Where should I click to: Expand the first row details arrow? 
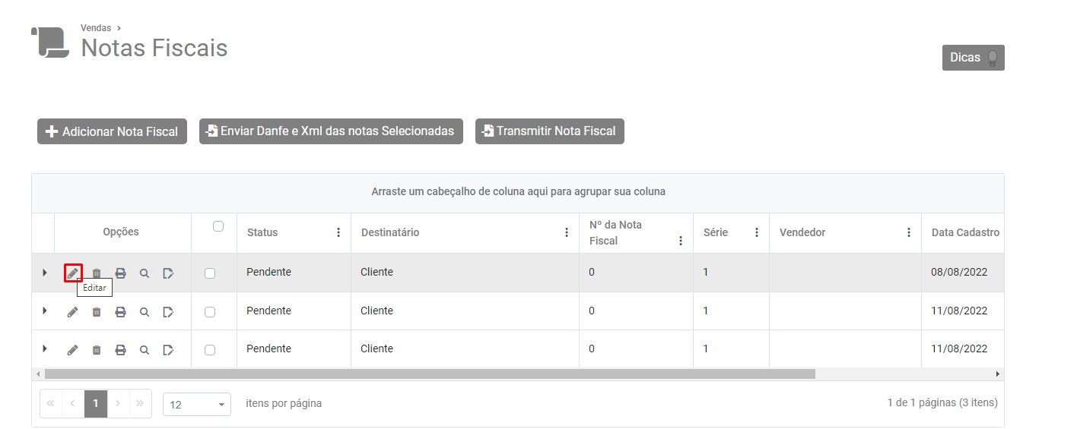pos(45,272)
